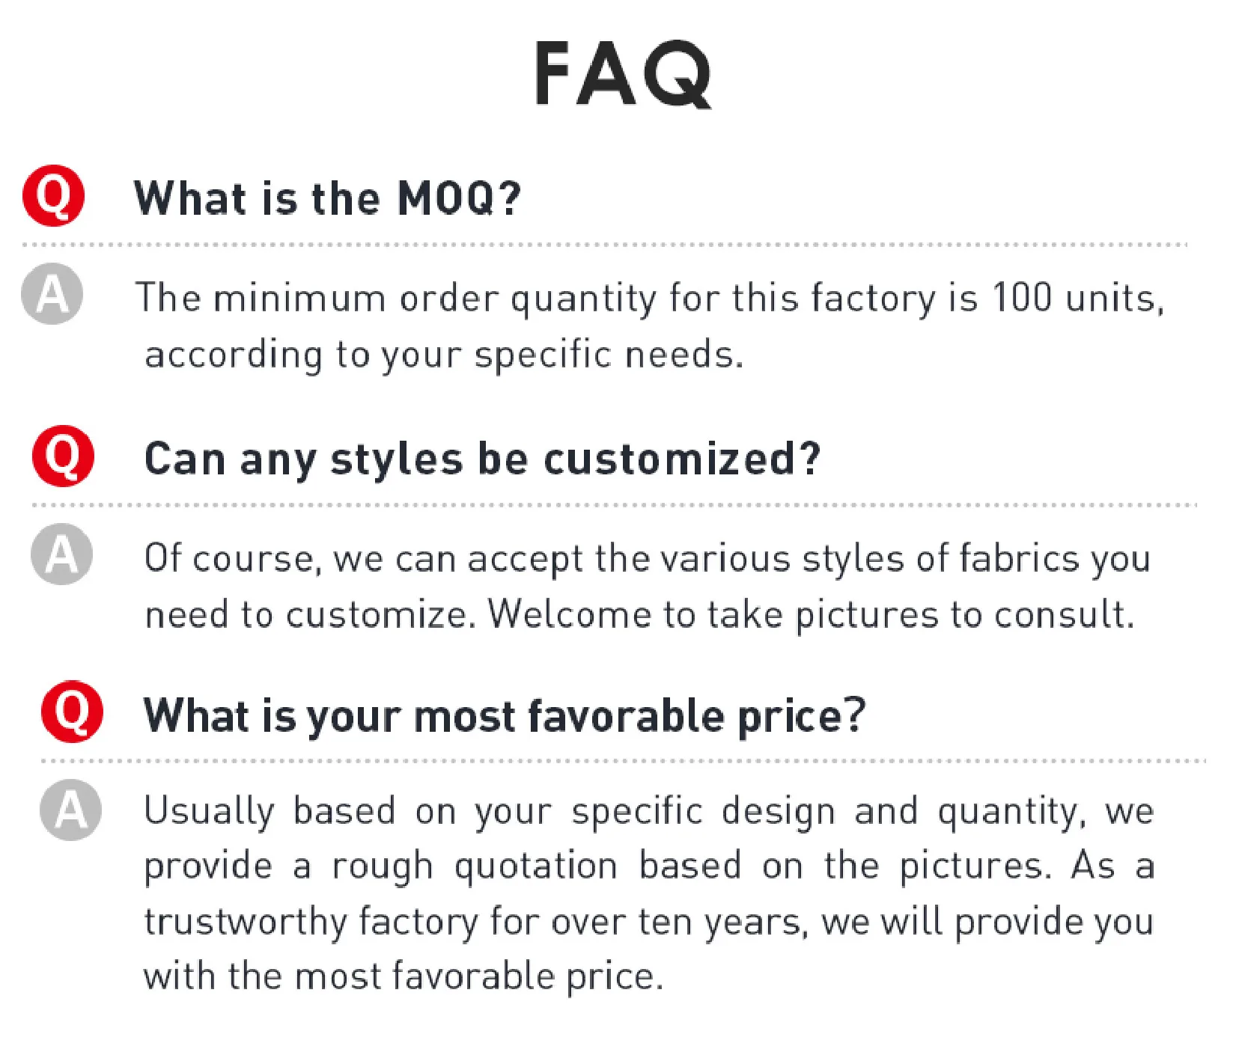The image size is (1233, 1064).
Task: Click 'with the most favorable price' line
Action: point(404,976)
